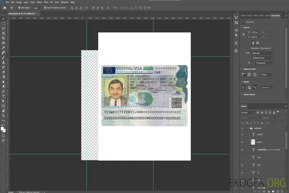Click the canvas Width input field
Image resolution: width=289 pixels, height=193 pixels.
(x=255, y=32)
